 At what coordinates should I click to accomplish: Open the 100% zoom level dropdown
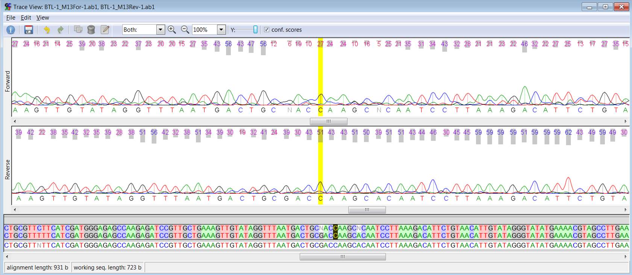(x=221, y=30)
